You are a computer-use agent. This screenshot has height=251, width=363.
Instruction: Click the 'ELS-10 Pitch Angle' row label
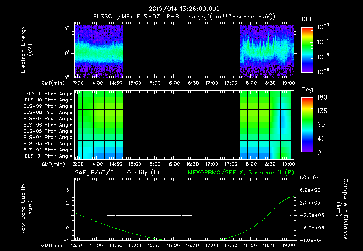pyautogui.click(x=49, y=100)
